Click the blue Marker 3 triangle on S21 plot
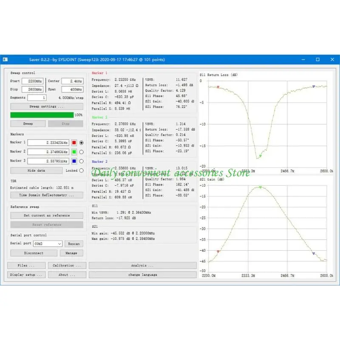Image resolution: width=340 pixels, height=340 pixels. [x=314, y=253]
